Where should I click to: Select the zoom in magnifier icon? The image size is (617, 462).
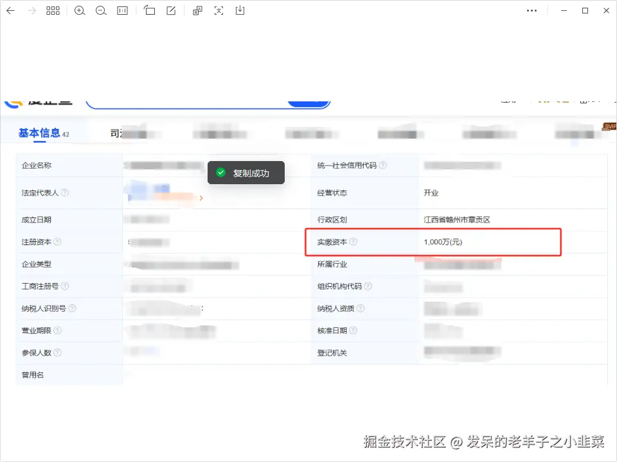pos(80,10)
